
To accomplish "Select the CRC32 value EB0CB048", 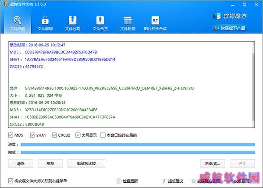I will [35, 124].
